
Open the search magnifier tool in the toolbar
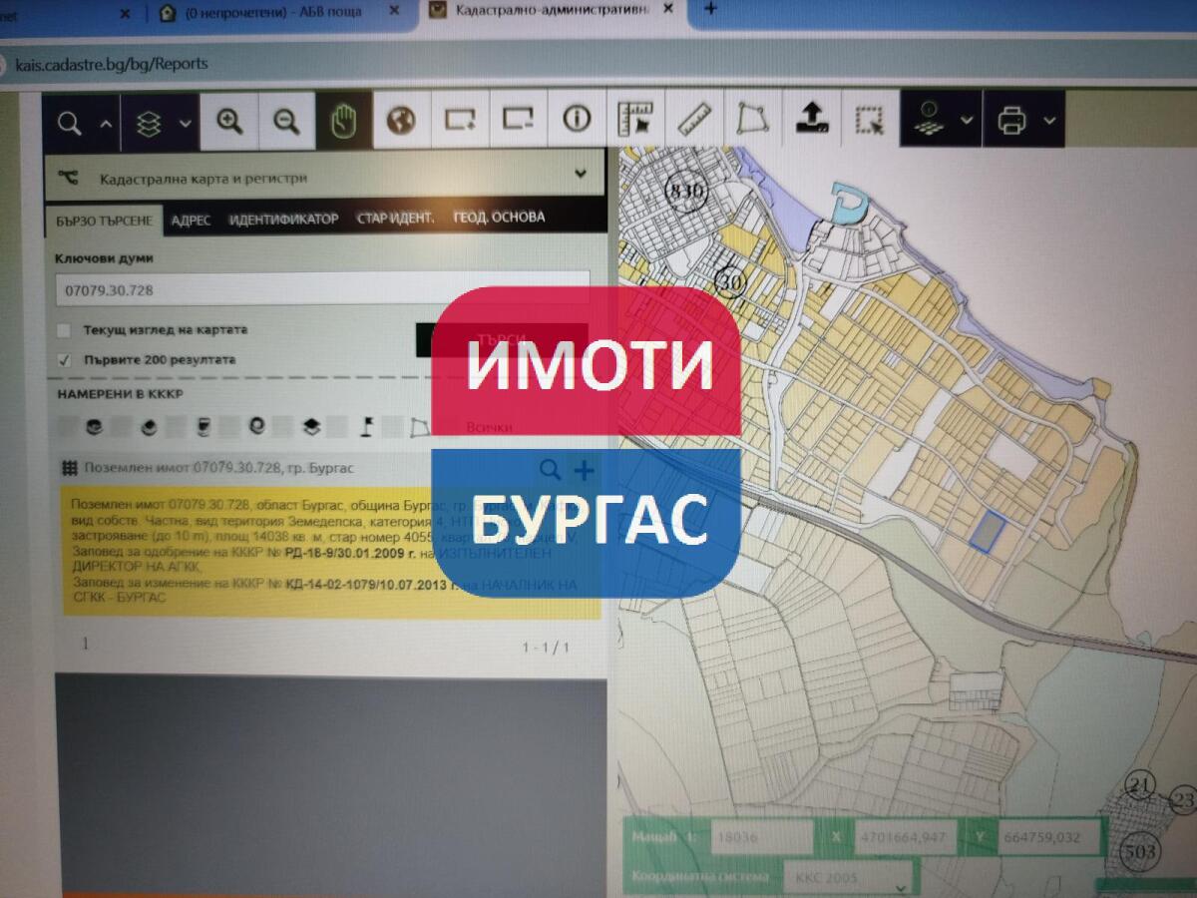pyautogui.click(x=70, y=122)
